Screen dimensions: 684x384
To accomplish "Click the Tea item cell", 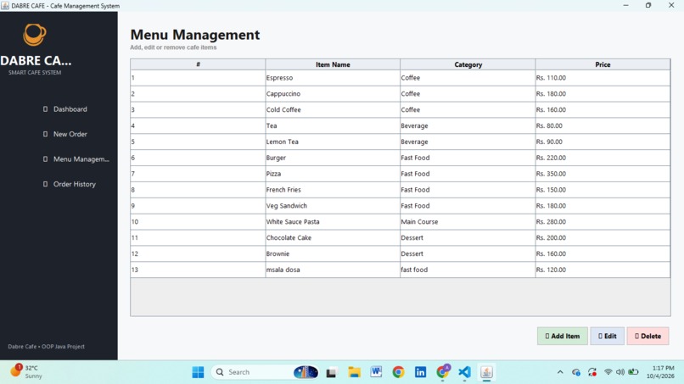I will pos(333,125).
